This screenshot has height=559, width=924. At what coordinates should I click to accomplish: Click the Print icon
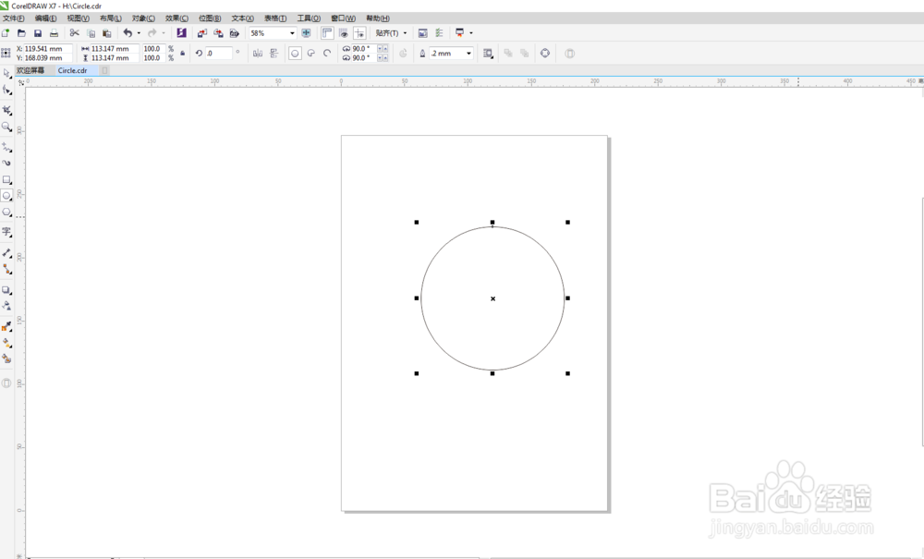[x=54, y=33]
